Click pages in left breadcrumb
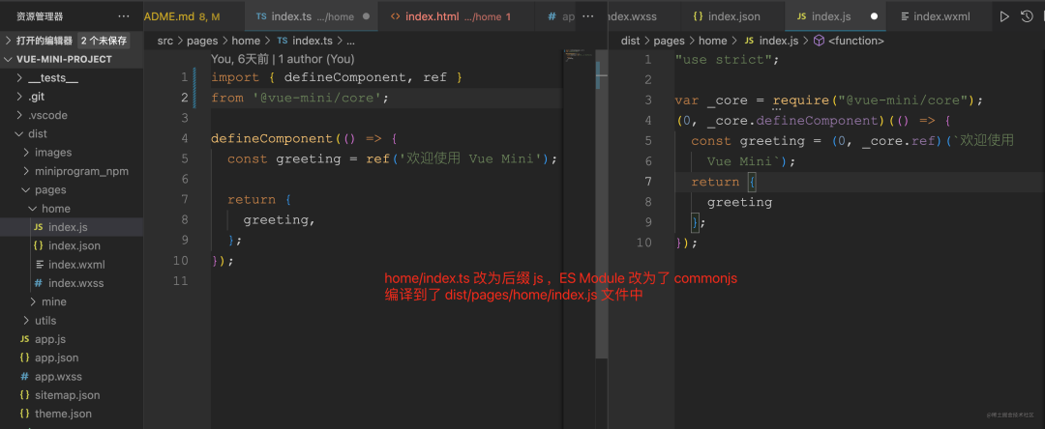1045x429 pixels. 202,41
